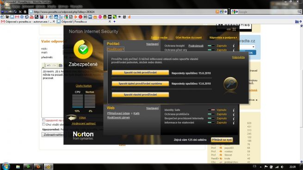303x170 pixels.
Task: Click the Norton icon in the Windows taskbar
Action: (x=48, y=166)
